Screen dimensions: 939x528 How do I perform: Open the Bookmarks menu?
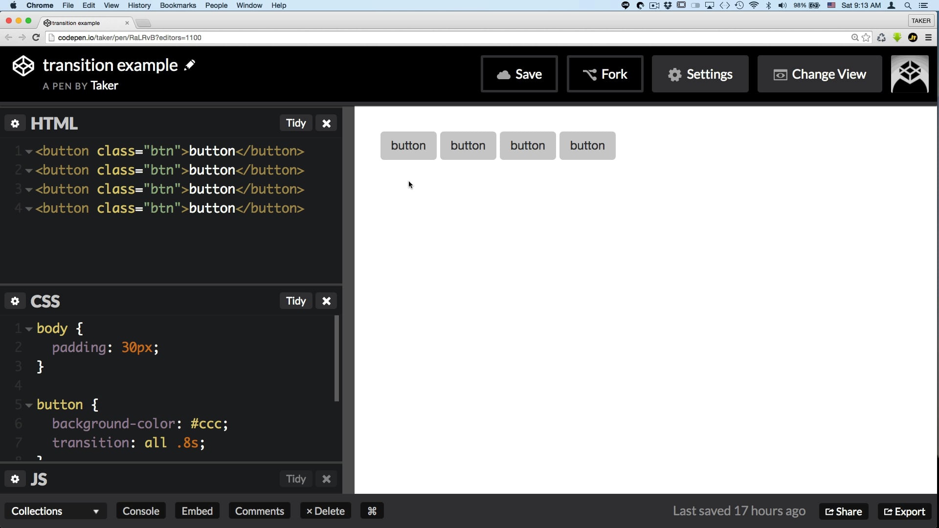point(178,5)
